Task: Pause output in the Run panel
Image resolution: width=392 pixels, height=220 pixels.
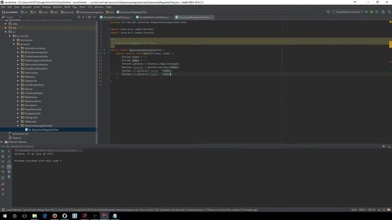Action: 2,161
